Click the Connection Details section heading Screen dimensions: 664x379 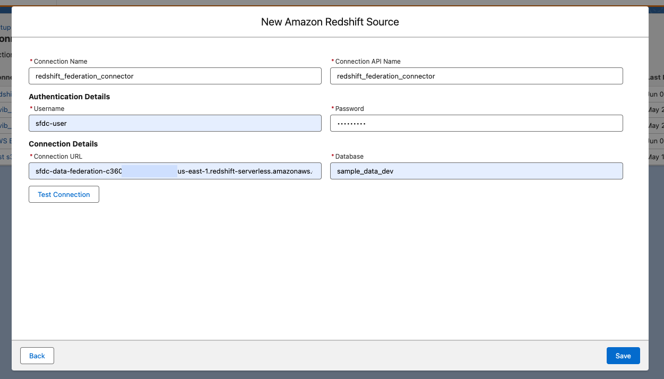(63, 144)
